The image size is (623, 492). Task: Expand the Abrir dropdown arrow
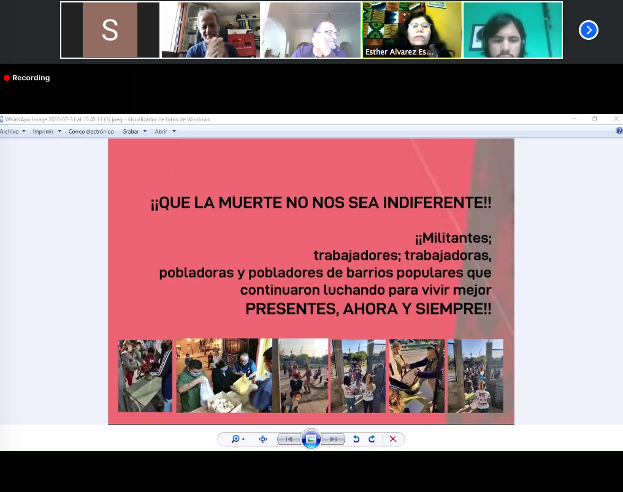[174, 131]
